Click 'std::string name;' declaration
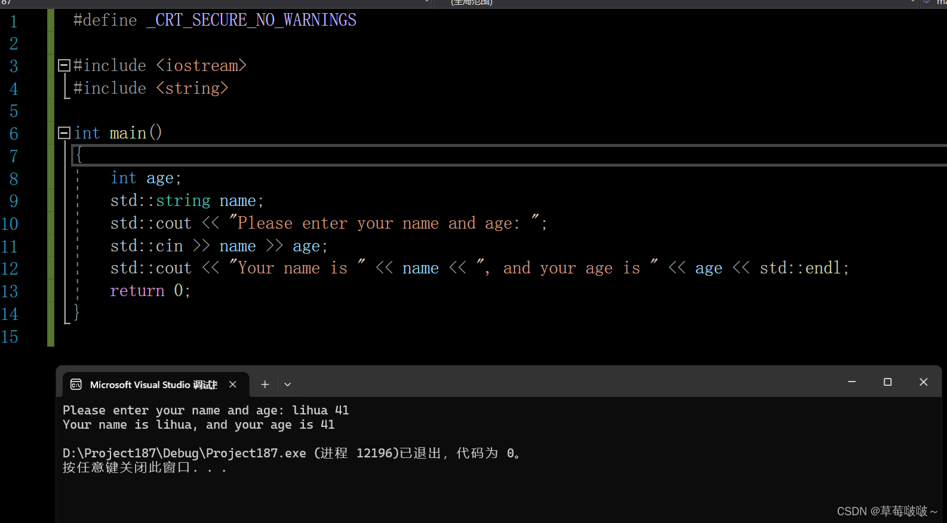Image resolution: width=947 pixels, height=523 pixels. [187, 201]
